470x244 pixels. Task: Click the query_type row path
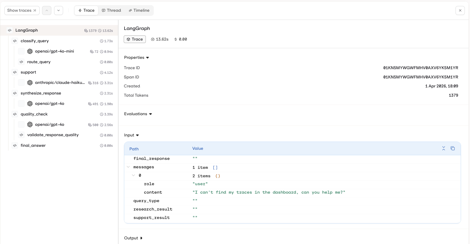point(146,201)
